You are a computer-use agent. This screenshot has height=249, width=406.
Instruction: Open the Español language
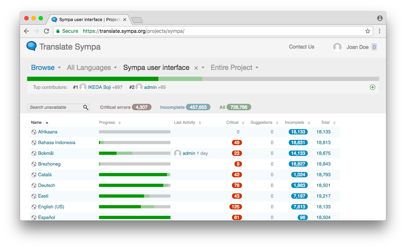(46, 218)
